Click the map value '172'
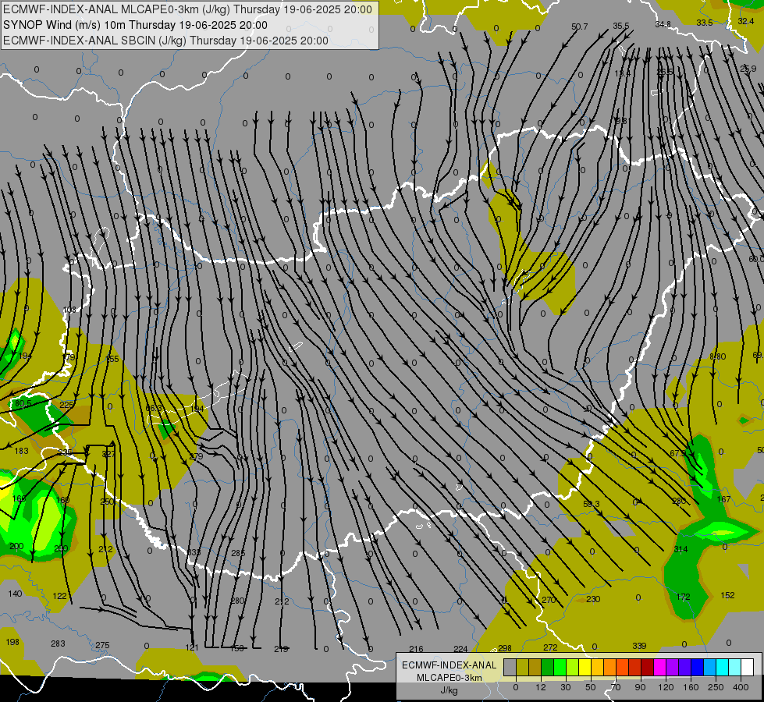This screenshot has width=764, height=702. pyautogui.click(x=683, y=596)
